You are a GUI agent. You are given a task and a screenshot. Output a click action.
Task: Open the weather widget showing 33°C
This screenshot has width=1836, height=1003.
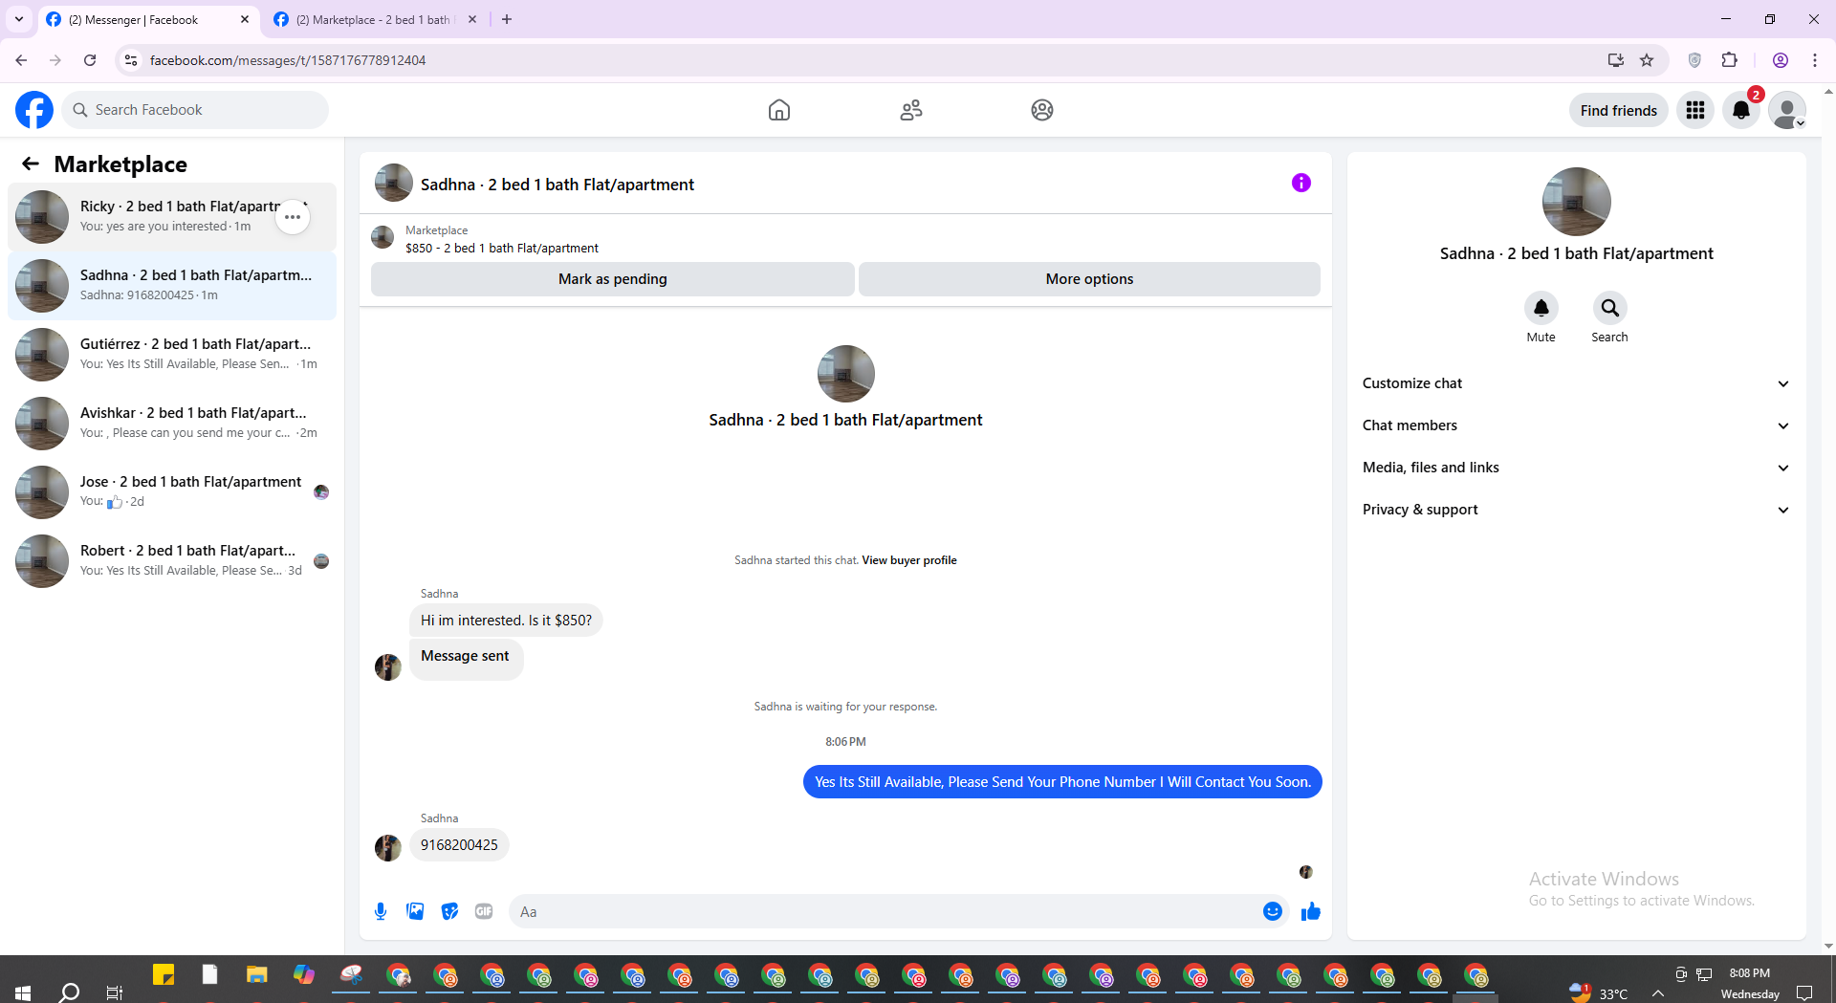click(1599, 992)
